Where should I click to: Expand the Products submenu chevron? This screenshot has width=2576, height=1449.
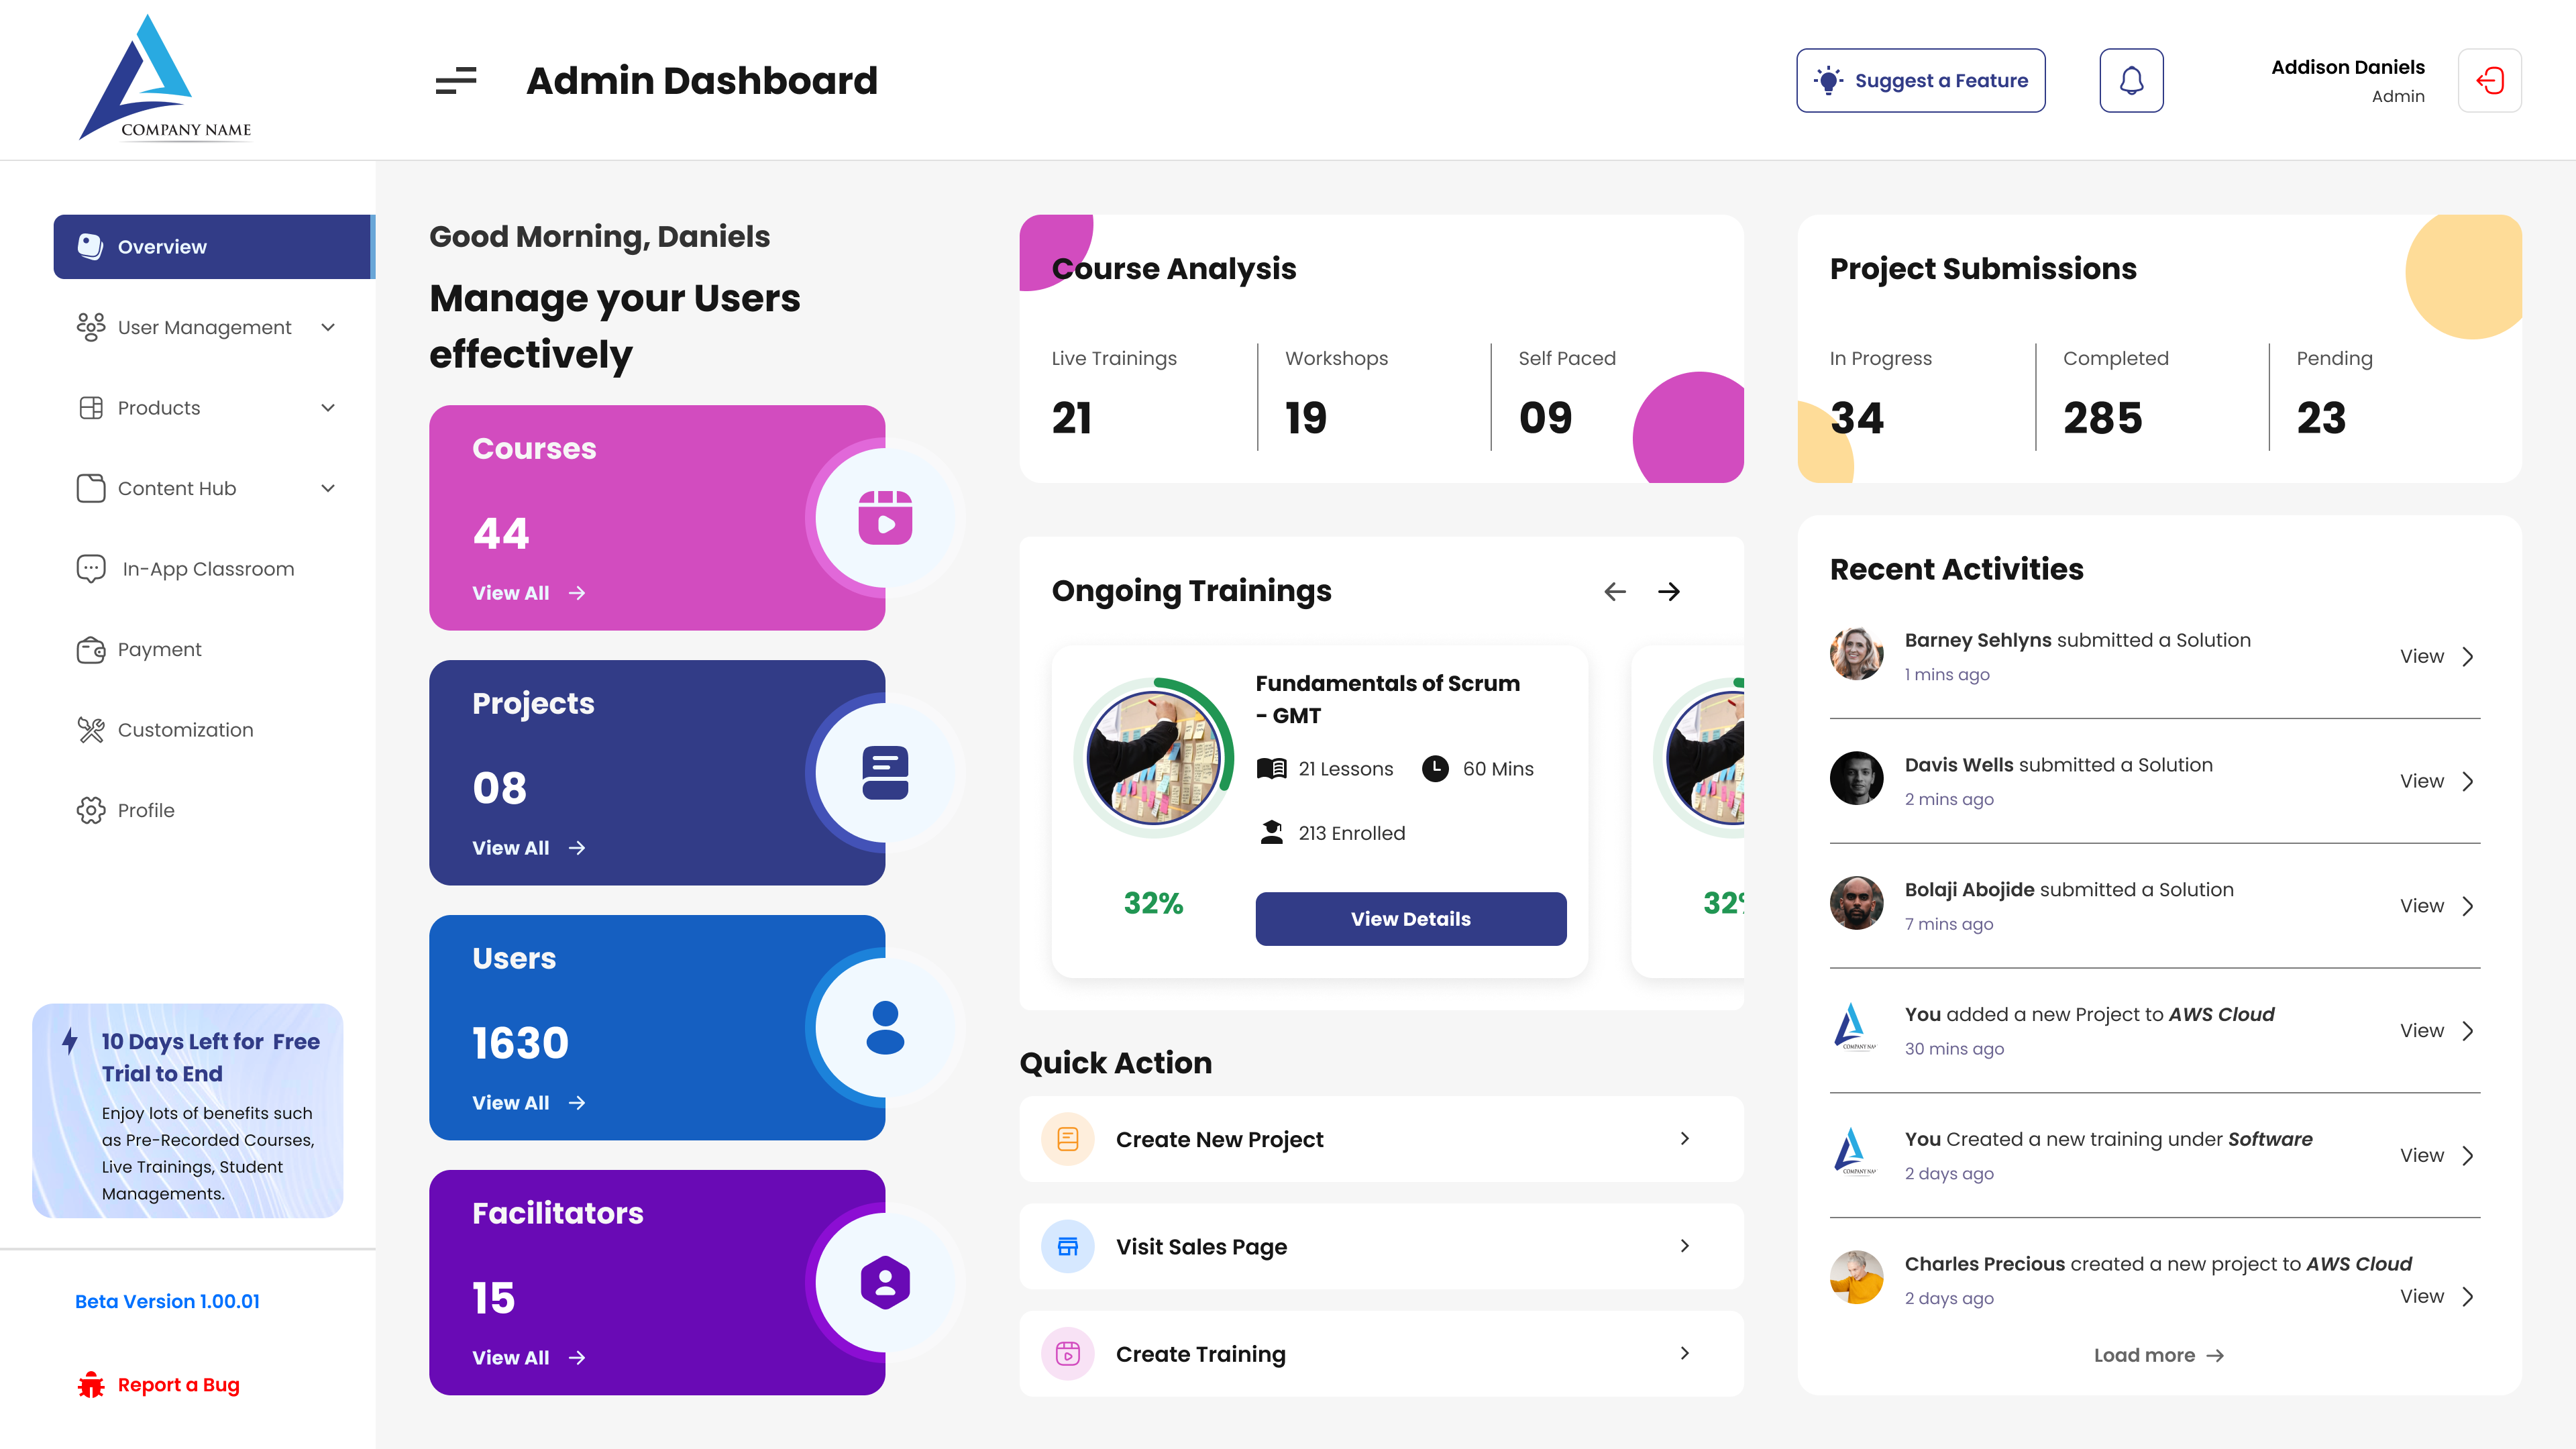pyautogui.click(x=328, y=408)
